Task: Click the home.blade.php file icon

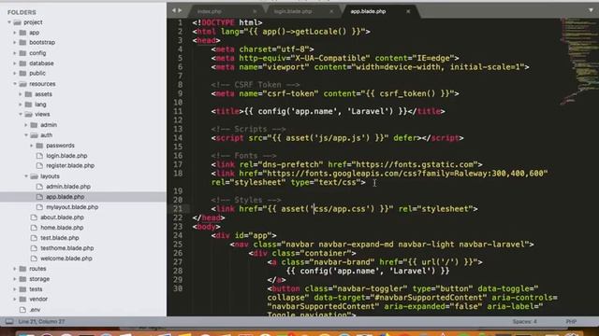Action: [x=34, y=228]
